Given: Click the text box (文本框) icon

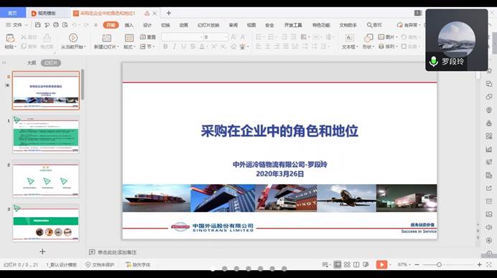Looking at the screenshot, I should tap(349, 38).
